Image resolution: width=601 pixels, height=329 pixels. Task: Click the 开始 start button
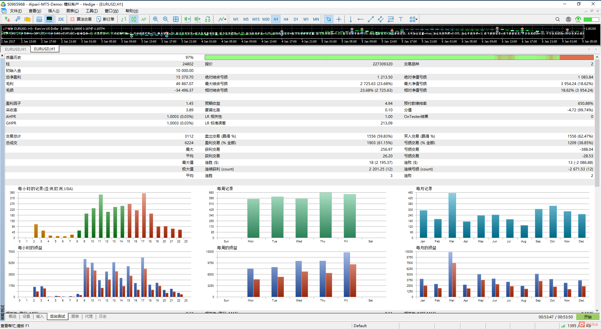[x=588, y=317]
